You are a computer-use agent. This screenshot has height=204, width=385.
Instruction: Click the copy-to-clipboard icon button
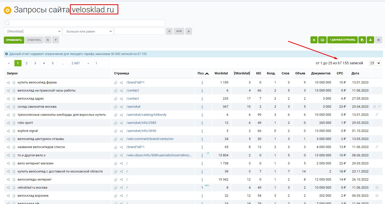click(362, 40)
